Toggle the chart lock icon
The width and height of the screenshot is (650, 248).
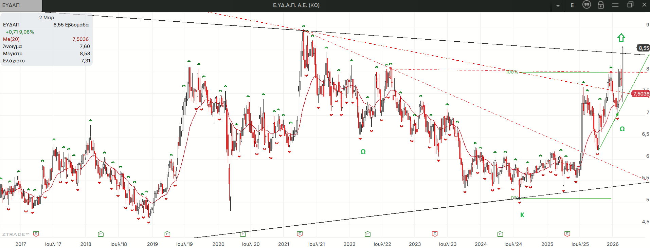pyautogui.click(x=601, y=5)
